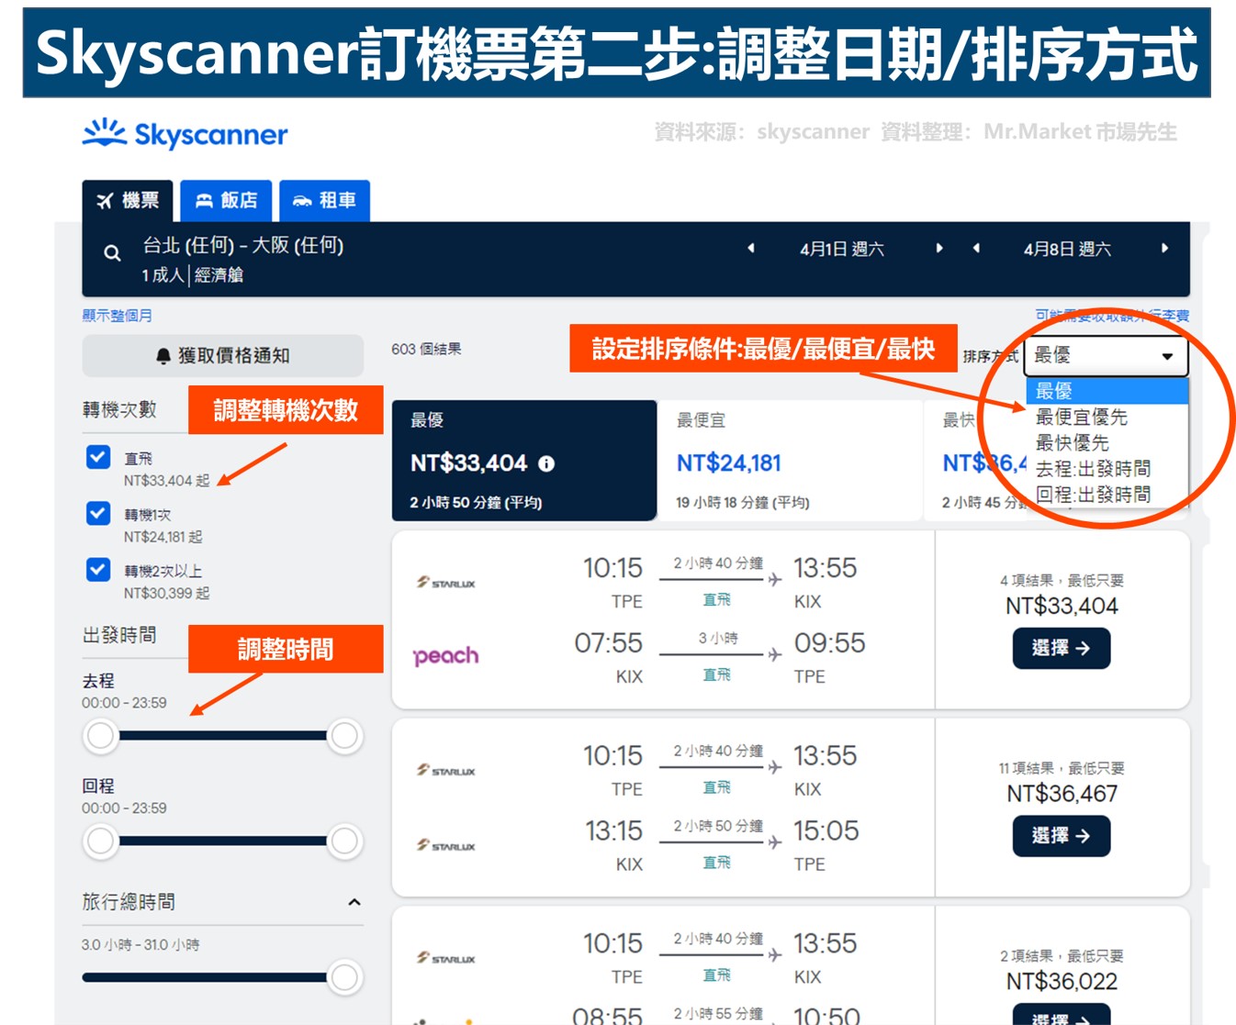Screen dimensions: 1236x1025
Task: Switch to the 飯店 hotels tab
Action: pos(226,200)
